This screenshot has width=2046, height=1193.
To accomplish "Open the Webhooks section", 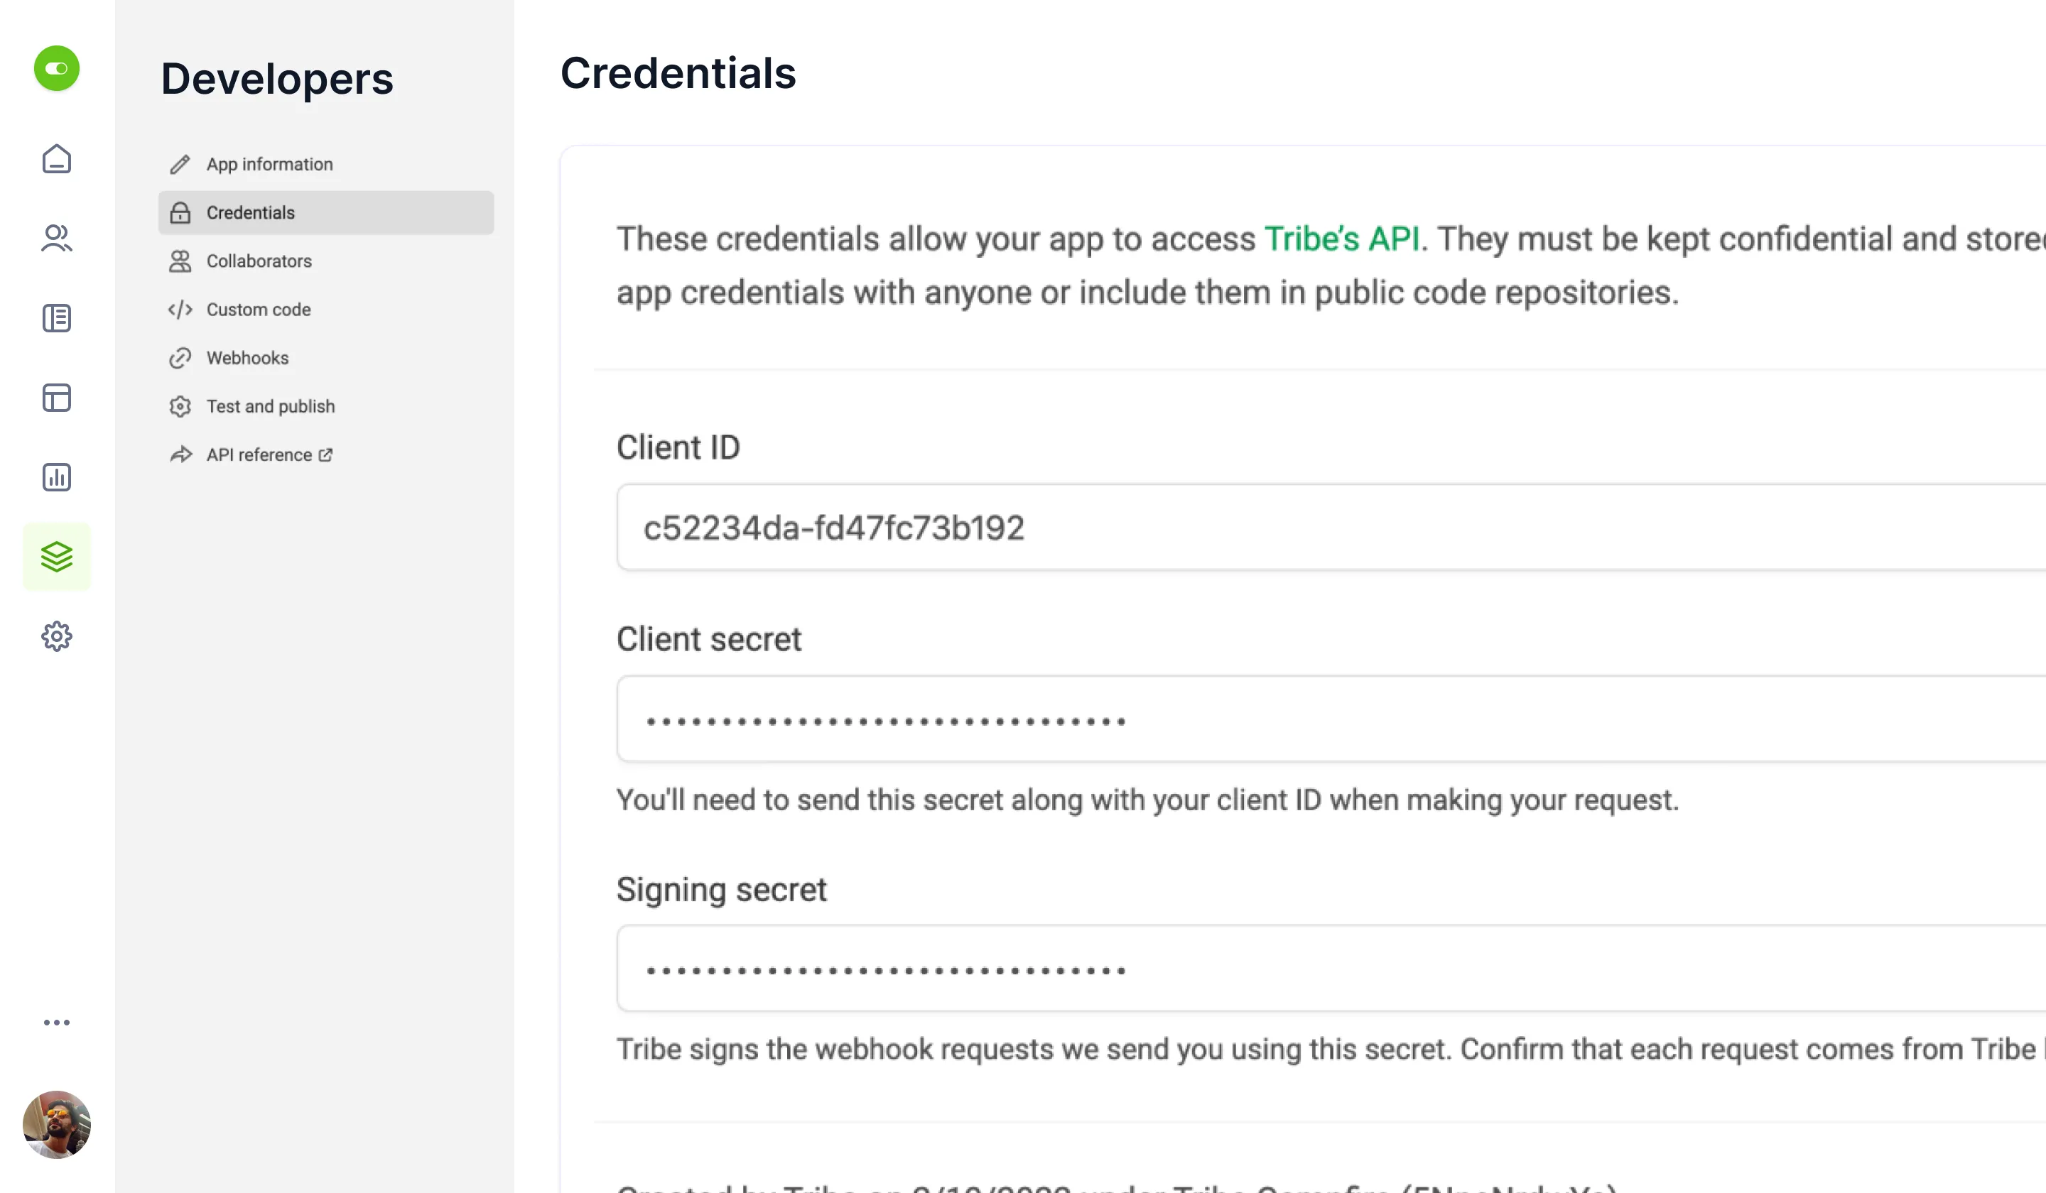I will coord(248,358).
